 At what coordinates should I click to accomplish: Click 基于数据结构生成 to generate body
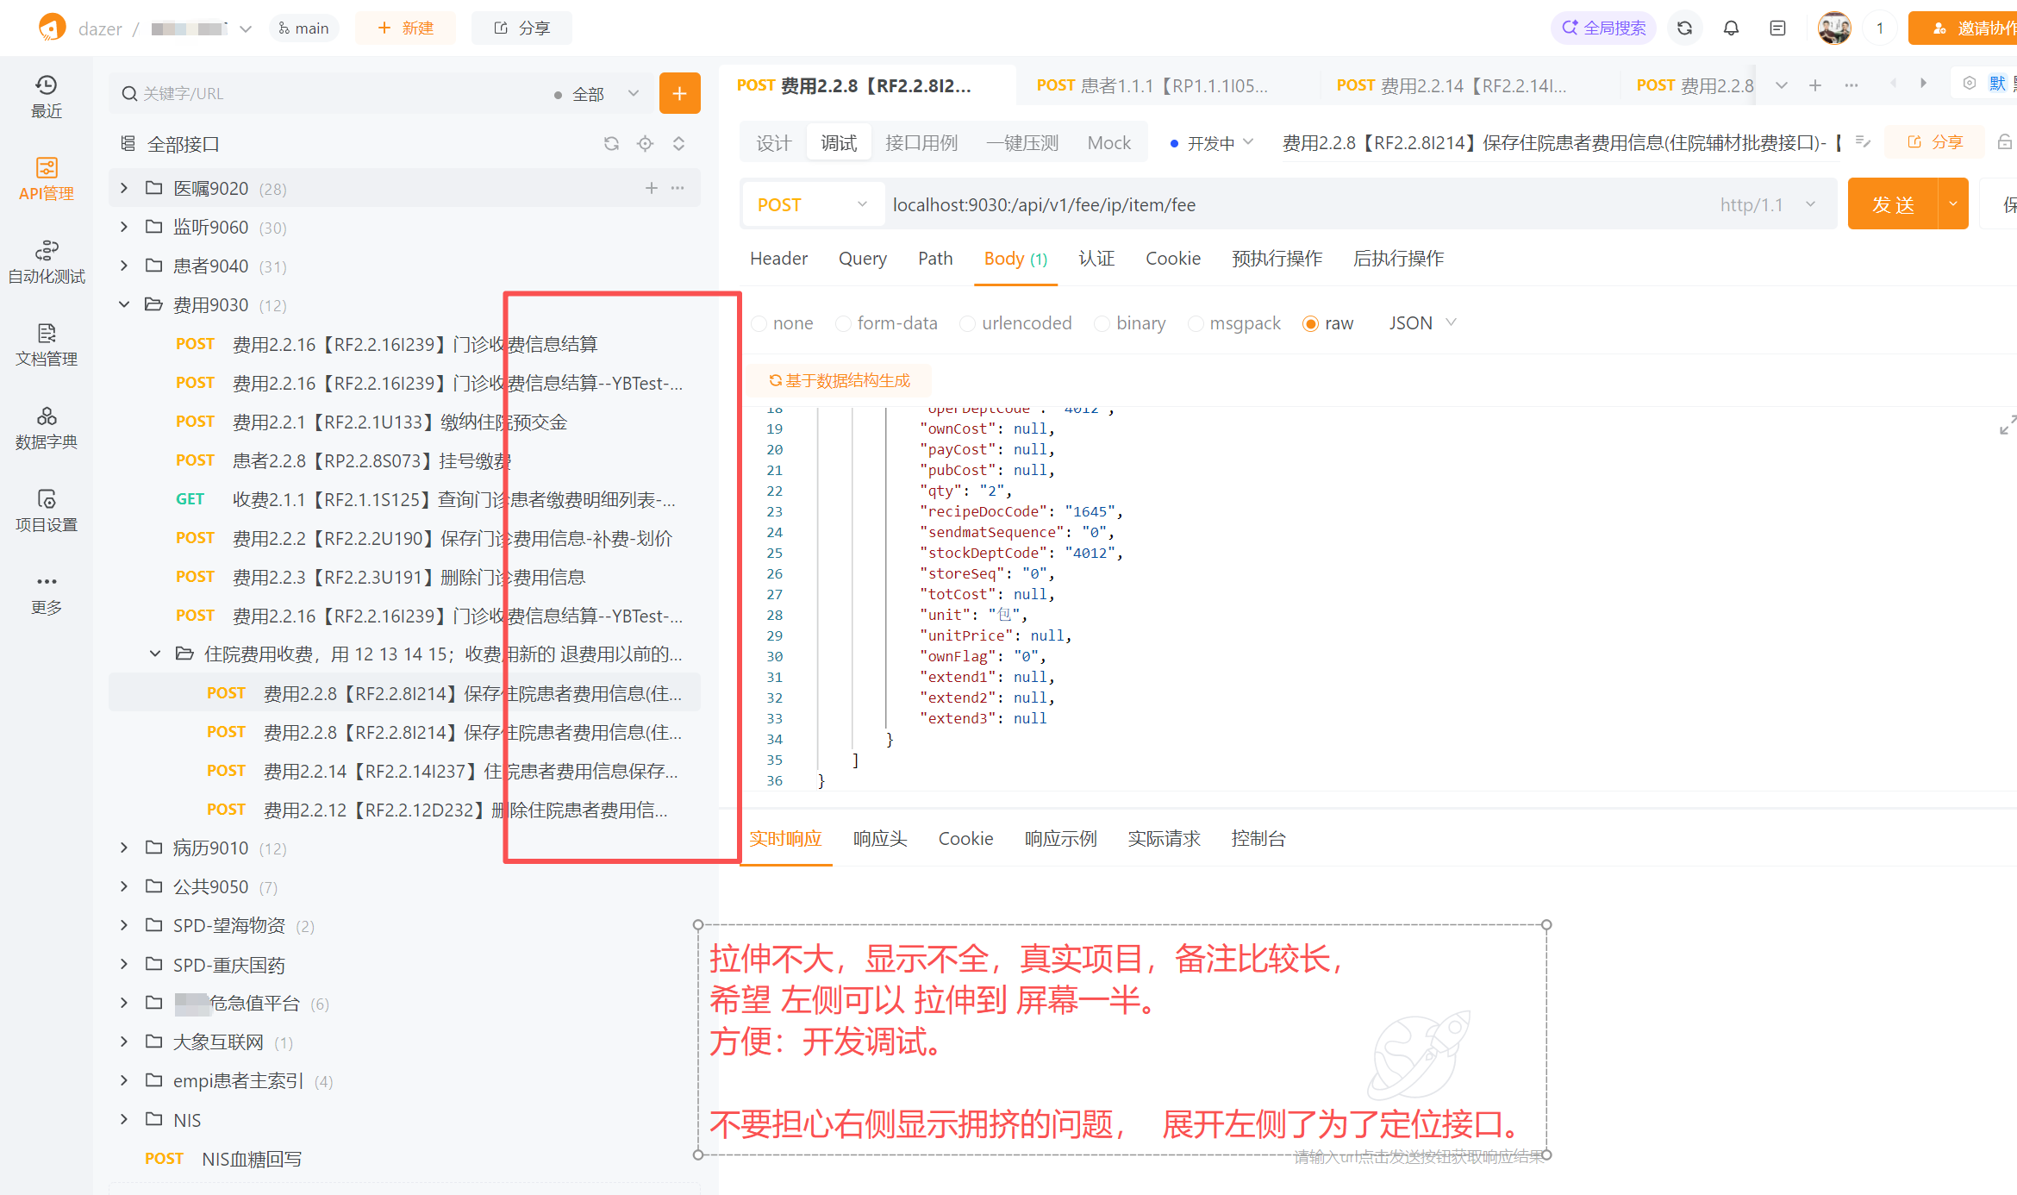(x=840, y=380)
